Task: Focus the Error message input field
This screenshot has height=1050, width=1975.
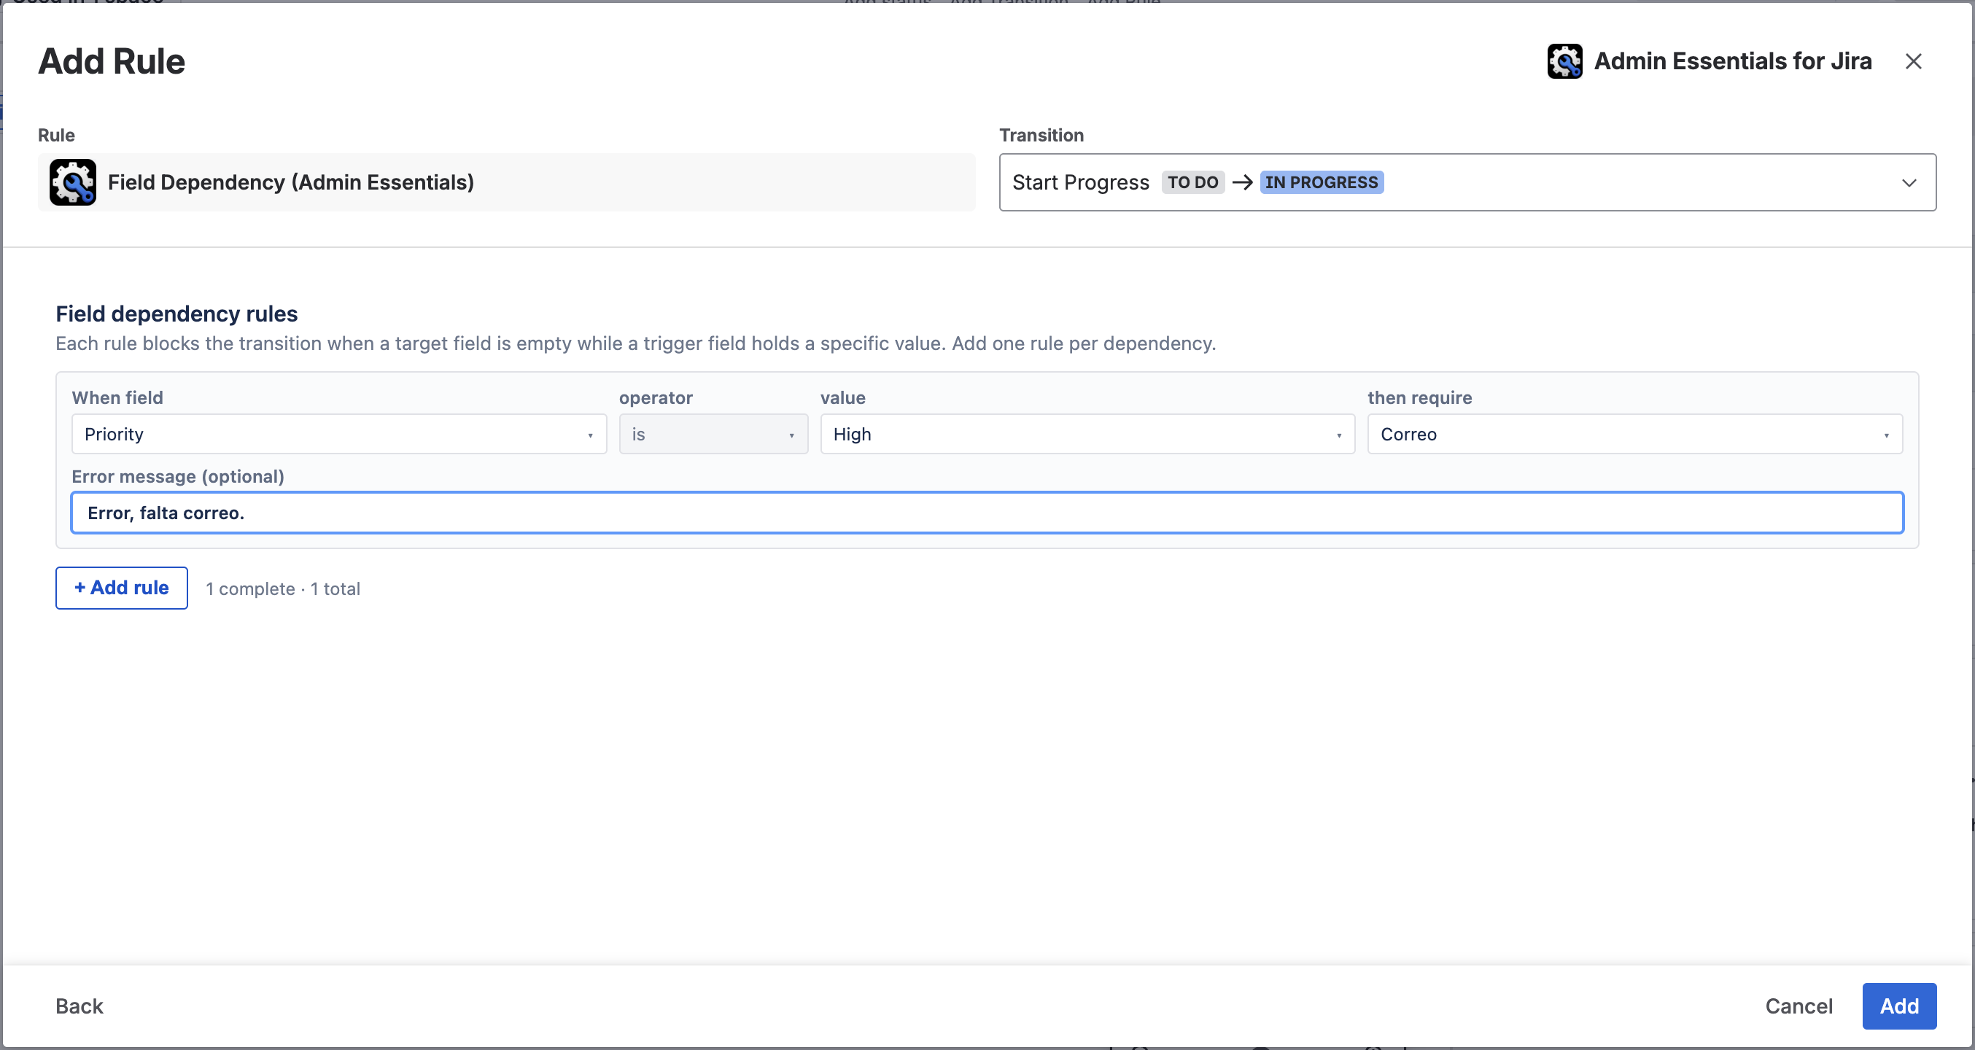Action: coord(987,513)
